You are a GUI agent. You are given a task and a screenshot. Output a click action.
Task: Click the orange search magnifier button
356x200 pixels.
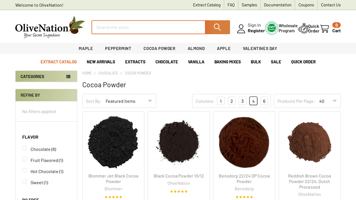(217, 27)
